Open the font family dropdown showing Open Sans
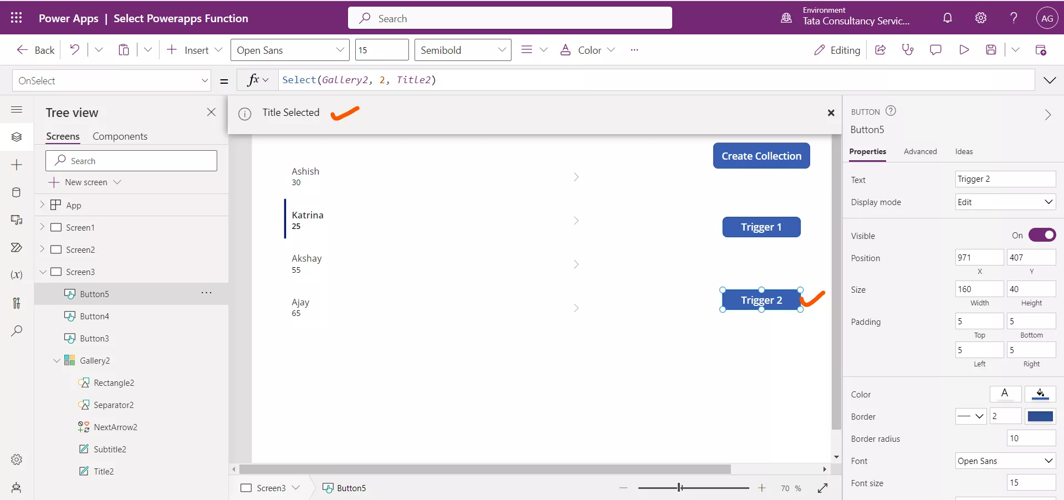Viewport: 1064px width, 500px height. [x=290, y=50]
